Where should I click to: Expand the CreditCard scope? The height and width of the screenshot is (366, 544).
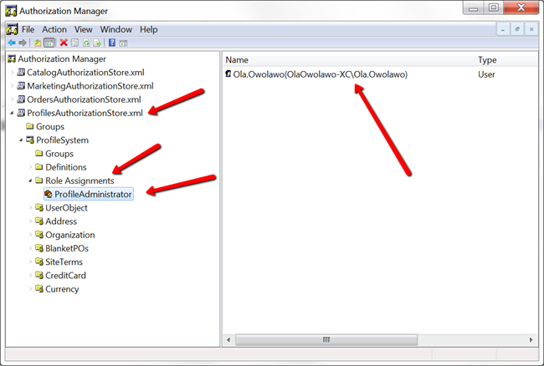point(30,275)
